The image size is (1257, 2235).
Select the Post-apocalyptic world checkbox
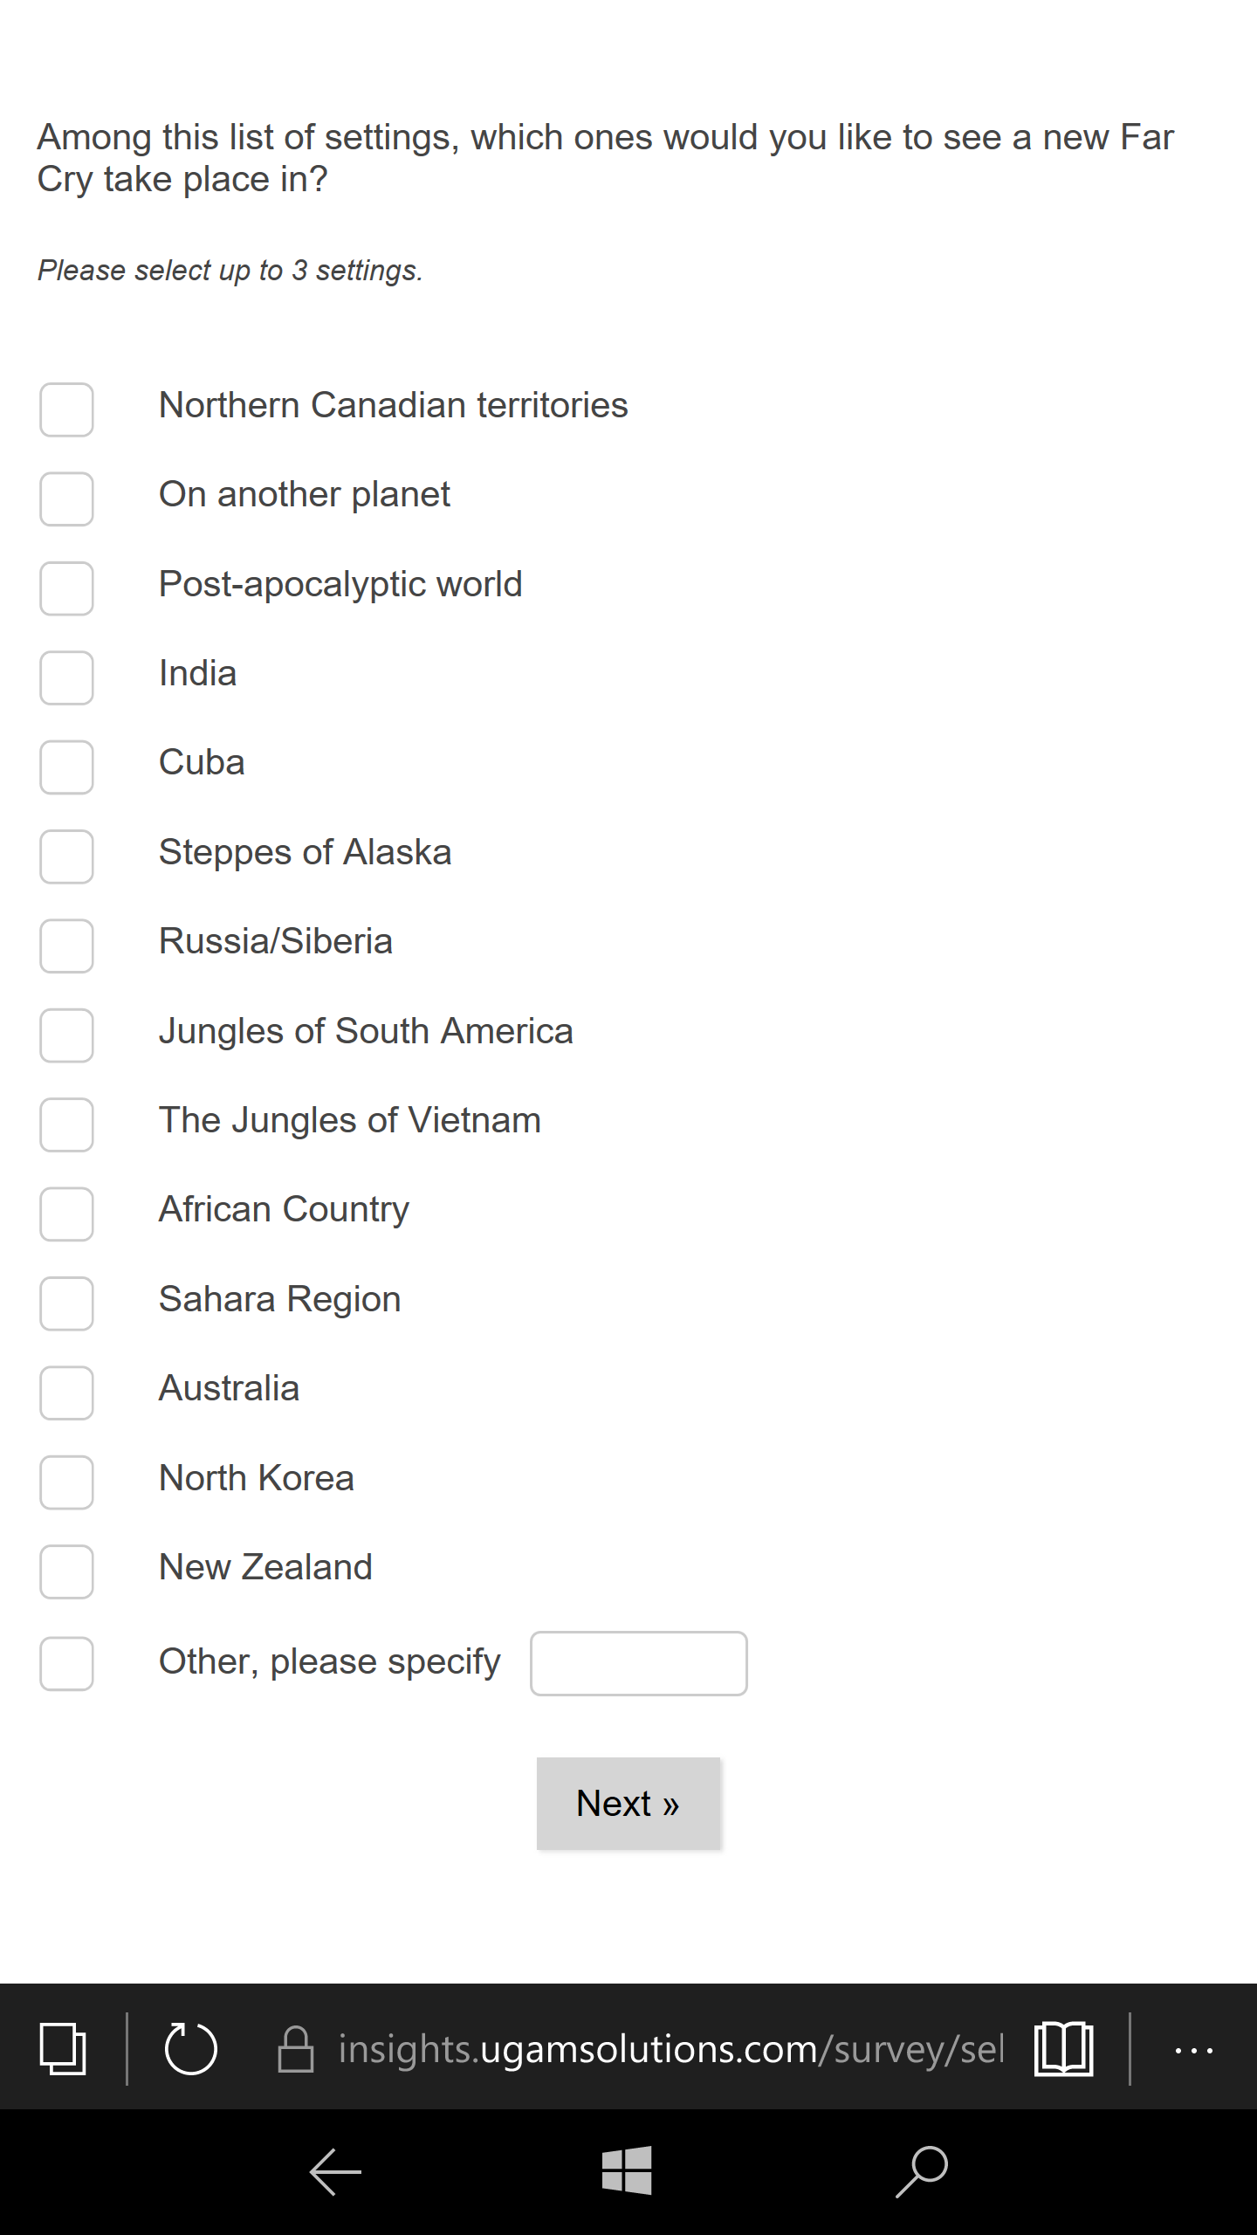tap(66, 588)
